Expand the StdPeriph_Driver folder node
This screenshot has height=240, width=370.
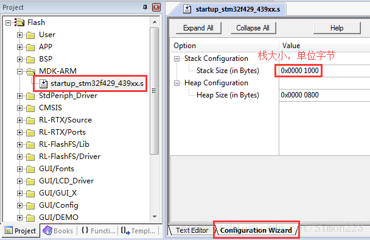click(x=20, y=96)
